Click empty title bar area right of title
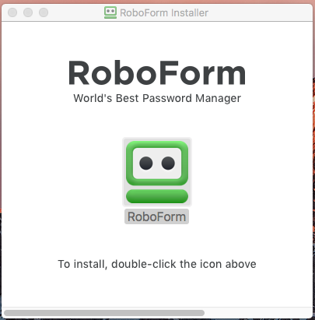The height and width of the screenshot is (320, 315). pyautogui.click(x=259, y=12)
